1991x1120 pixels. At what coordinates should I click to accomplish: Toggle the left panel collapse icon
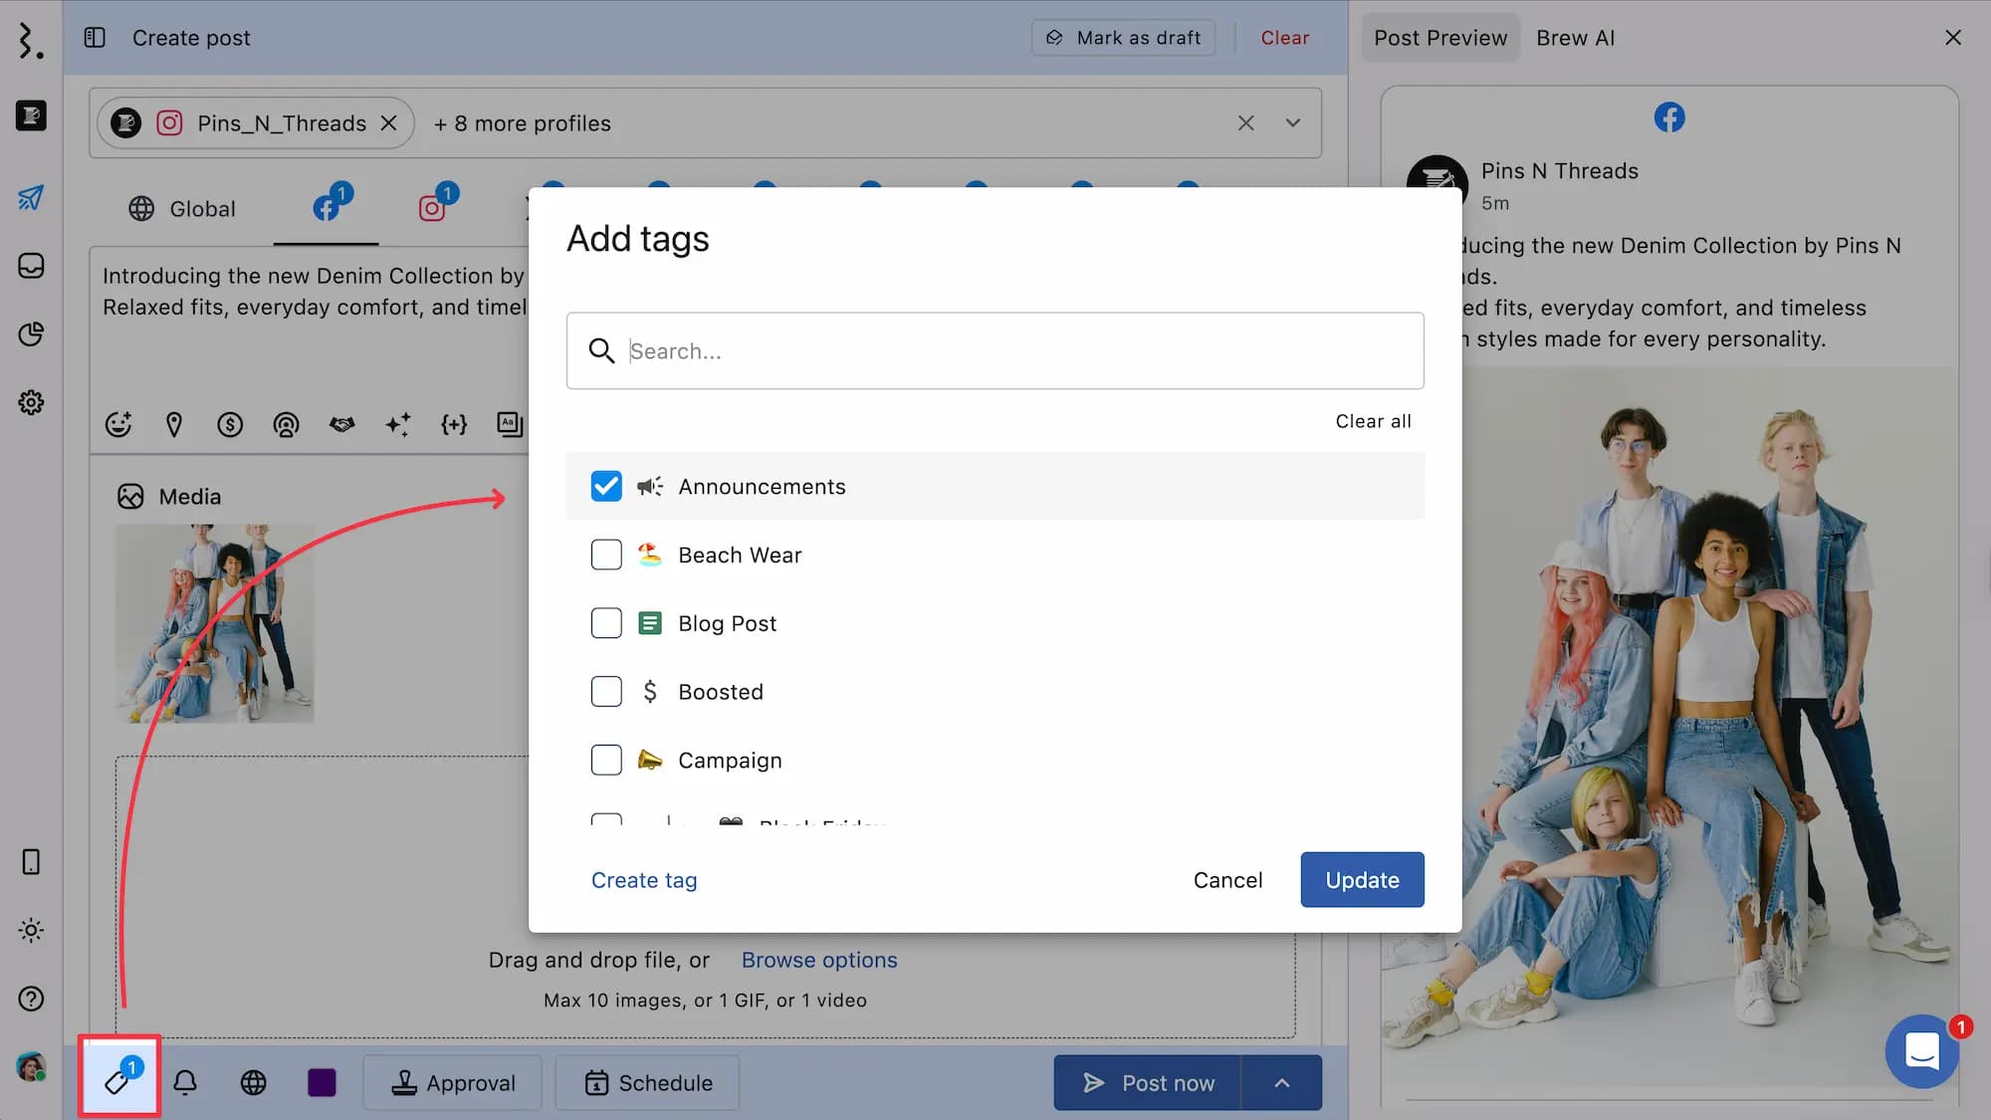pos(95,38)
